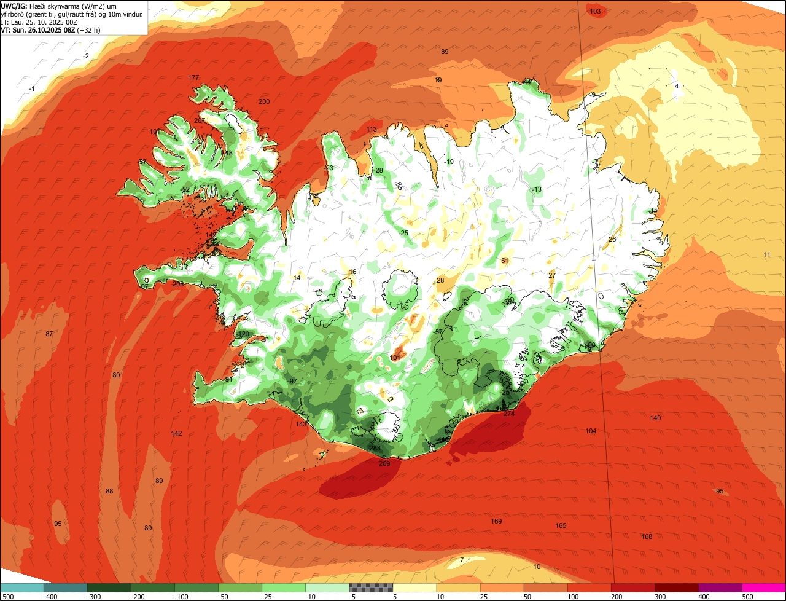786x601 pixels.
Task: Click the map value 101 in south-central highlands
Action: 395,358
